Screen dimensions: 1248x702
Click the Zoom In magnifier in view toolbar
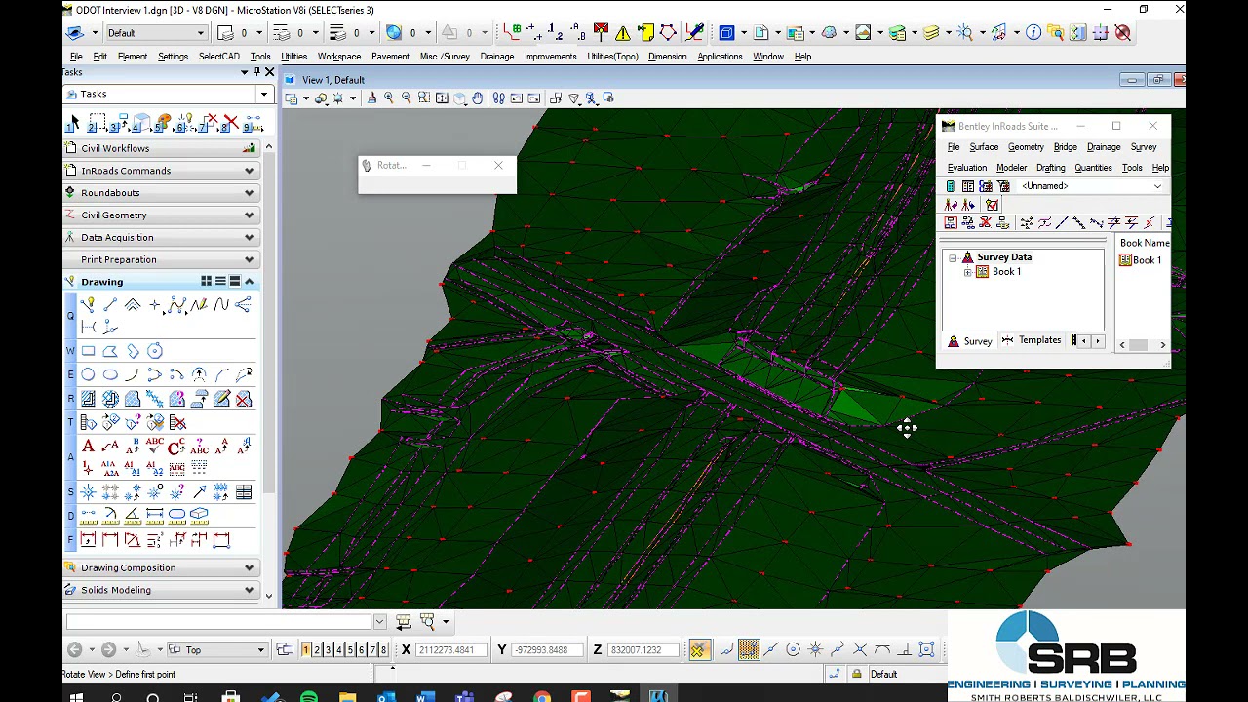tap(389, 98)
